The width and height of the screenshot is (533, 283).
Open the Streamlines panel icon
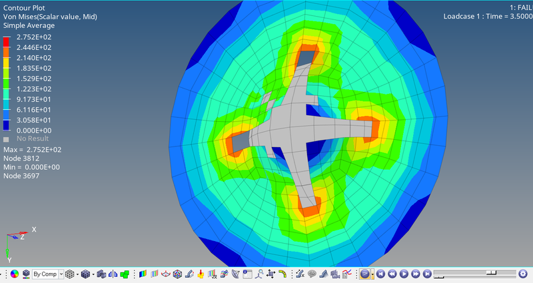tap(224, 274)
